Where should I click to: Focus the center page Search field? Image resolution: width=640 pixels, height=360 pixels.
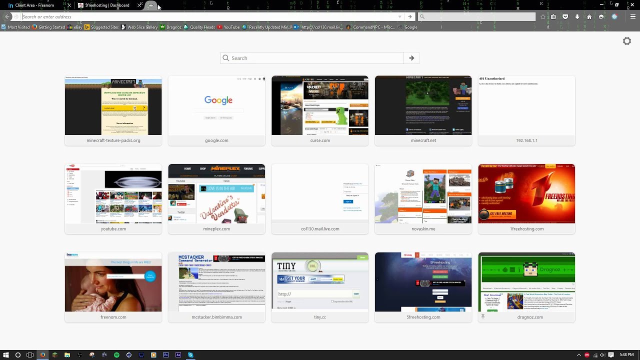[312, 58]
